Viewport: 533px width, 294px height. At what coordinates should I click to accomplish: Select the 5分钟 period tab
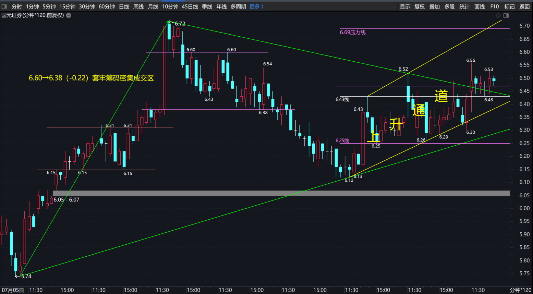point(49,7)
